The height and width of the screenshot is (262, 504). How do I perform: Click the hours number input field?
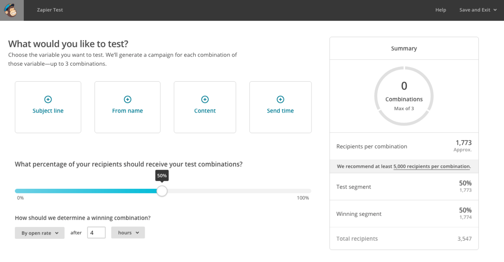tap(96, 232)
